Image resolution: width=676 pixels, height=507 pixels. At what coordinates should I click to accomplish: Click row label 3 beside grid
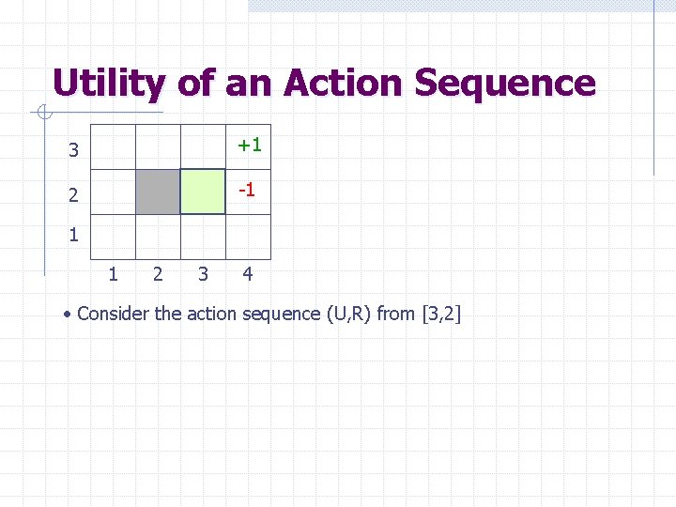pos(72,150)
